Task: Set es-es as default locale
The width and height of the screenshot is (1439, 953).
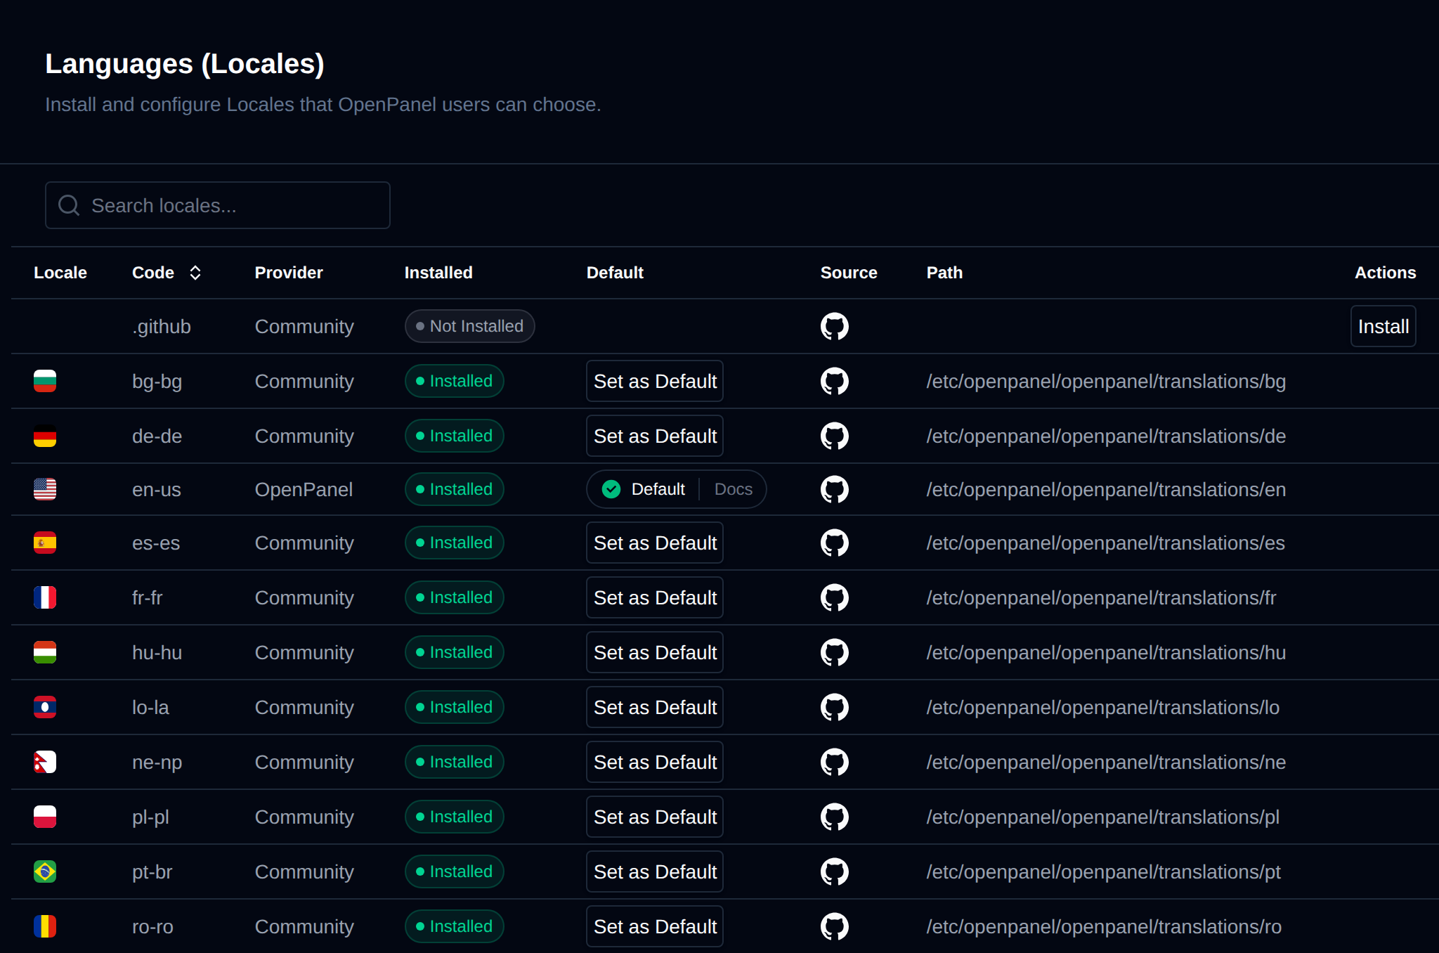Action: (655, 543)
